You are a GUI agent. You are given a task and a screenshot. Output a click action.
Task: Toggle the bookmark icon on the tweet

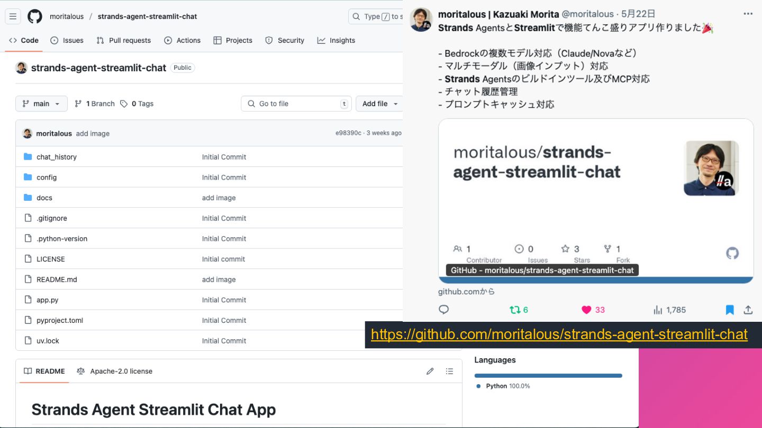coord(730,310)
